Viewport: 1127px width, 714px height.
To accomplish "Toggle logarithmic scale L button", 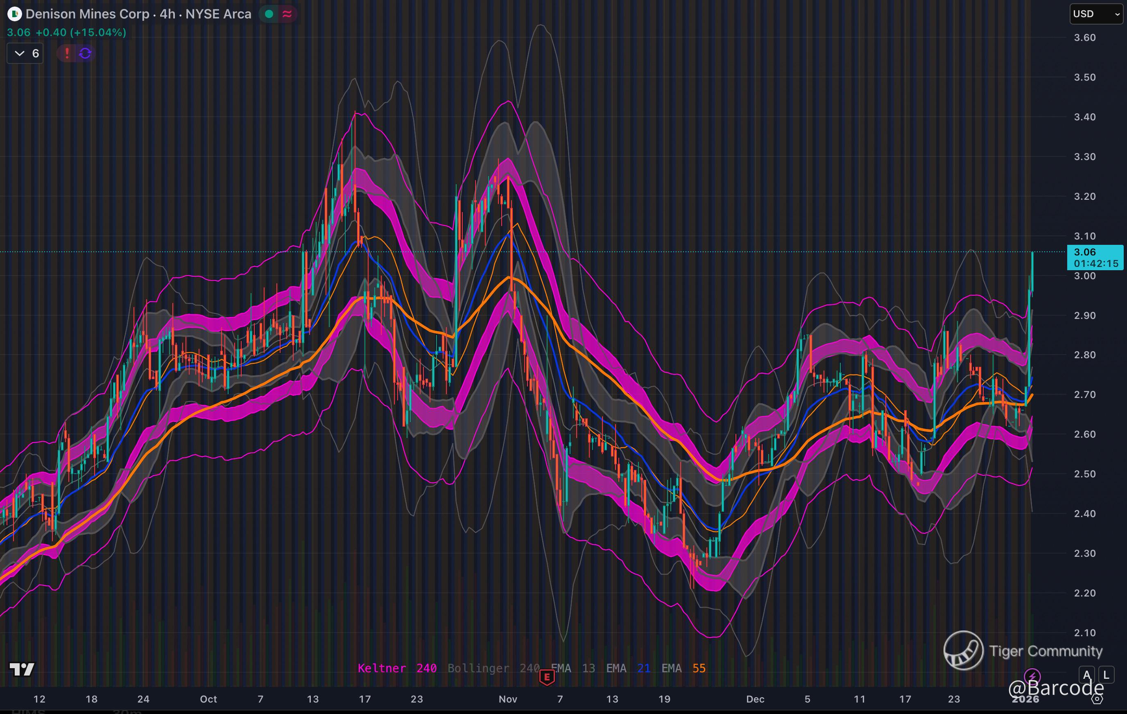I will coord(1106,675).
